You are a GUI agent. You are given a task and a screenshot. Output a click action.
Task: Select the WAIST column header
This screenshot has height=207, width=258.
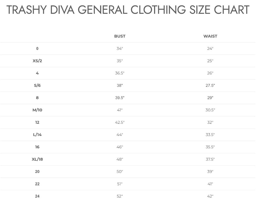(210, 36)
